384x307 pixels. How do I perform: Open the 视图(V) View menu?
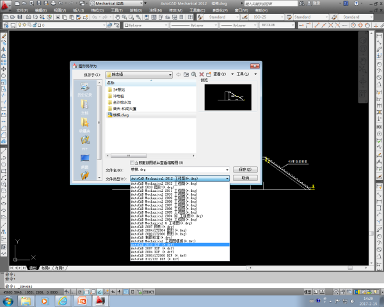pos(60,10)
